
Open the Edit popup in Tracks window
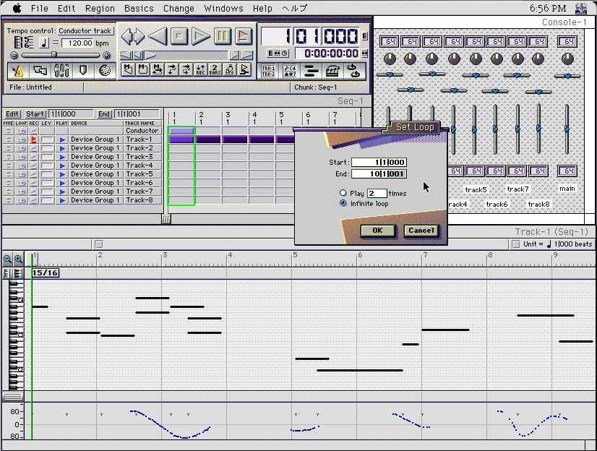[12, 114]
